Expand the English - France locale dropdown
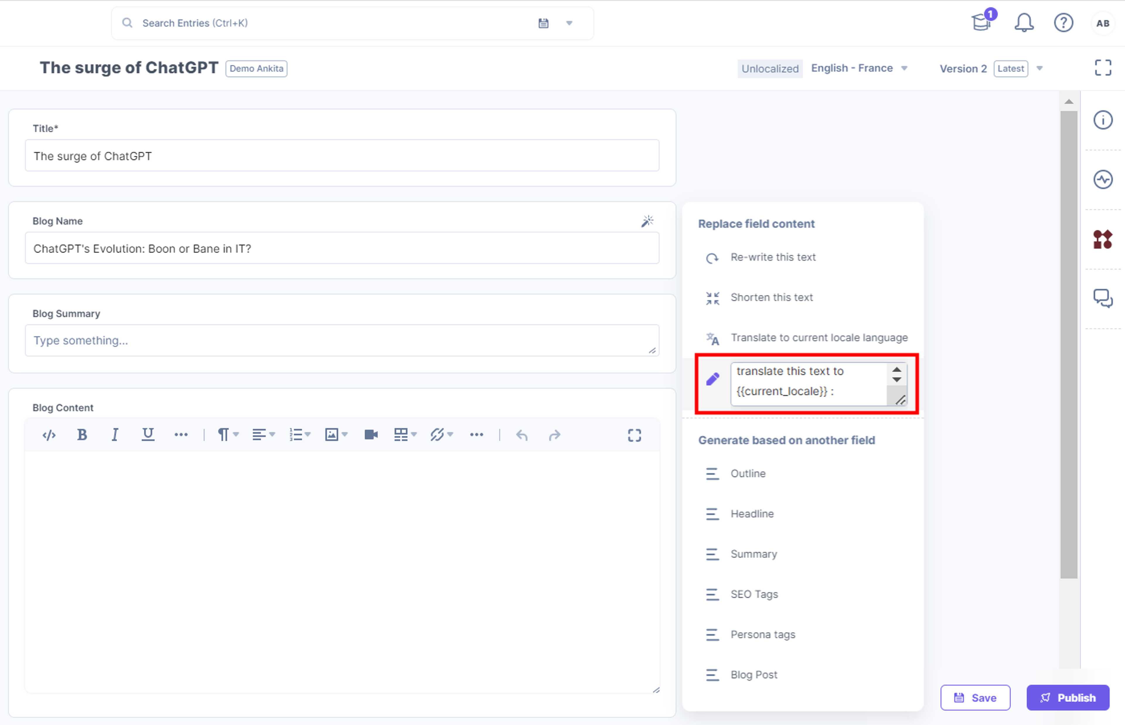 click(859, 68)
